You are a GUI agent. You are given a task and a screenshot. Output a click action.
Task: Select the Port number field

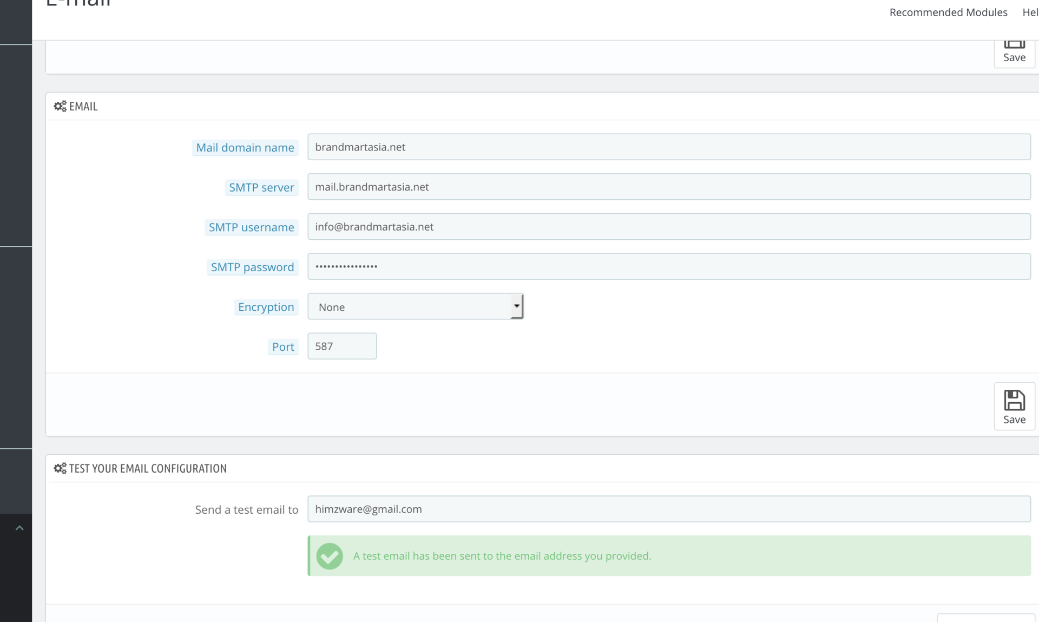[341, 346]
